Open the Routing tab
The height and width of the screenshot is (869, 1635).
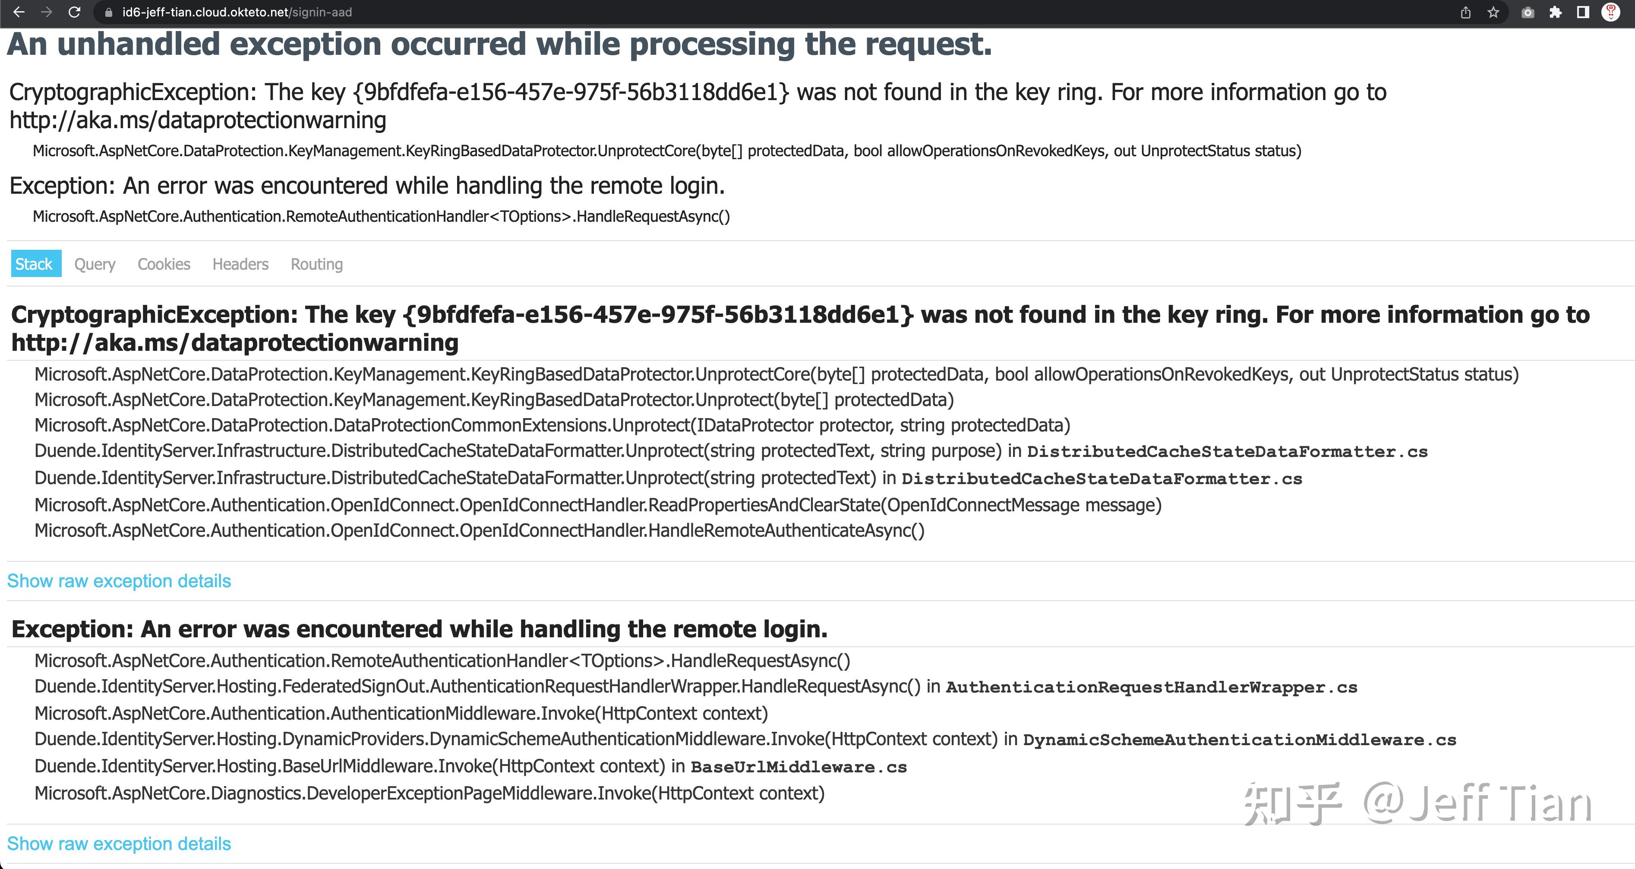tap(317, 264)
